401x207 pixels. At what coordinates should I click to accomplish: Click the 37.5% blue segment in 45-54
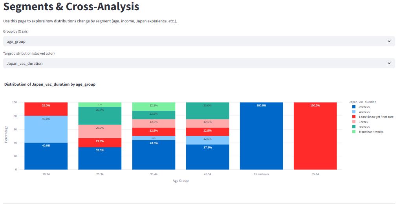[207, 159]
